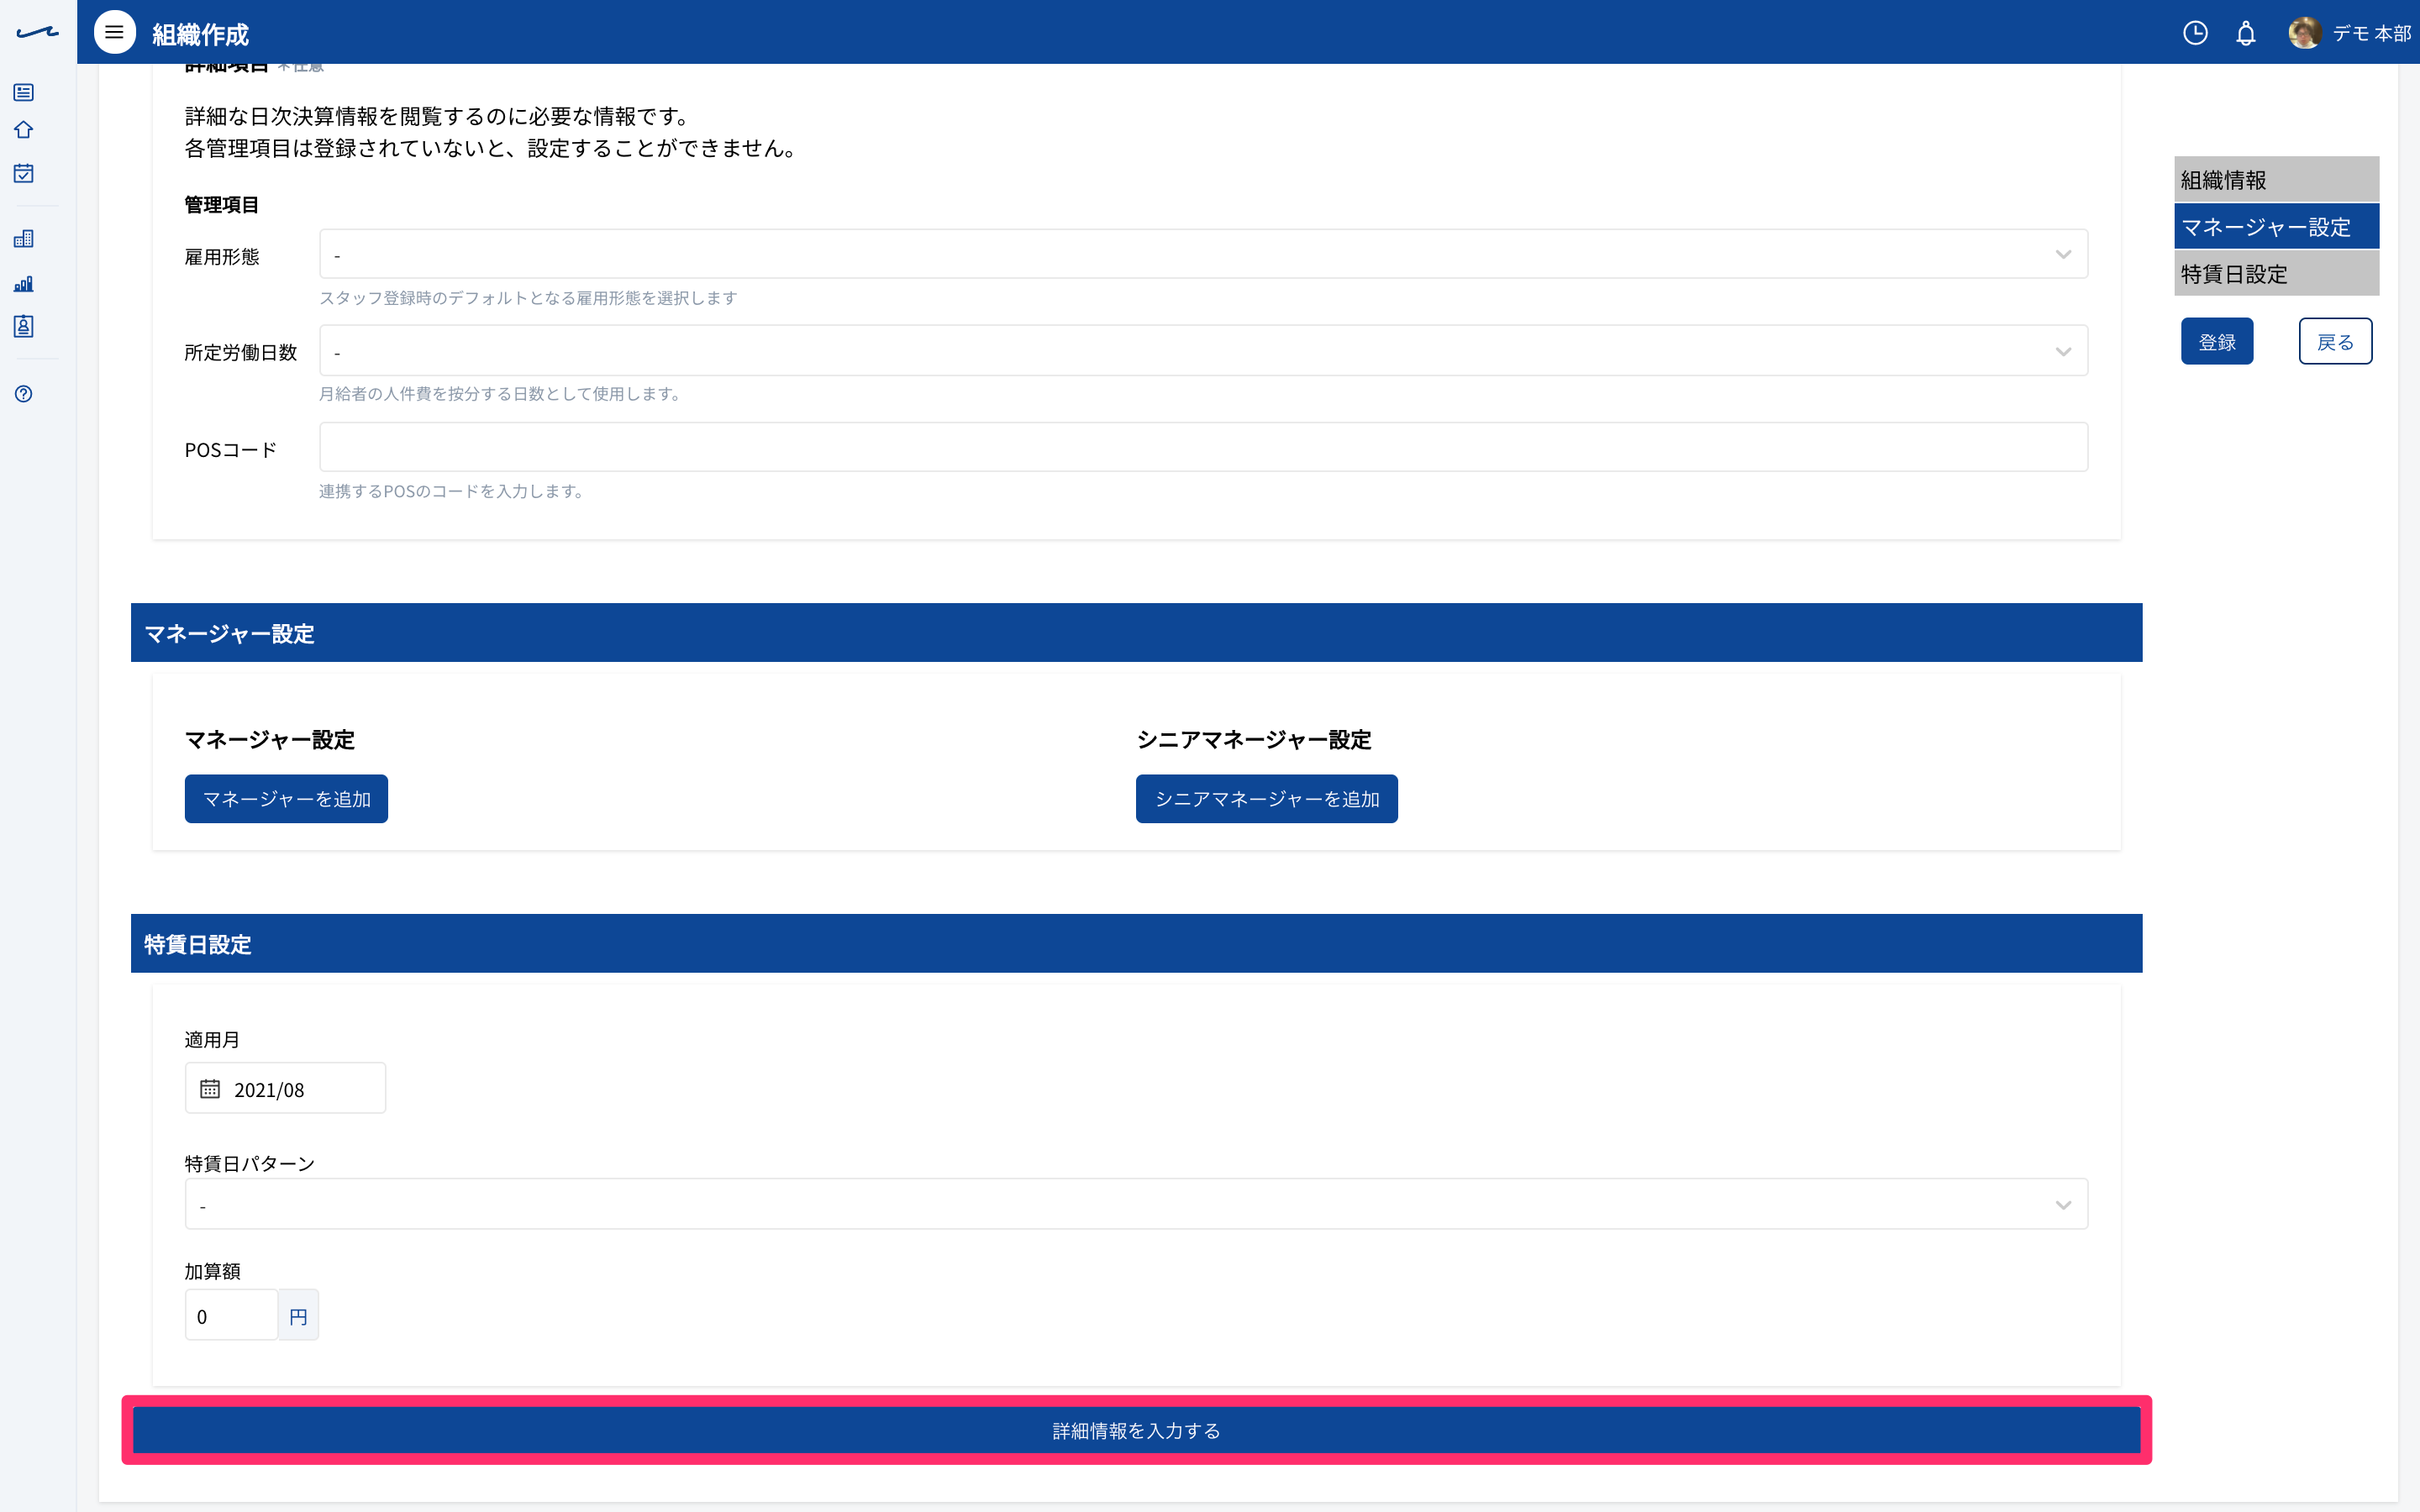Click the マネージャー設定 blue section header
The width and height of the screenshot is (2420, 1512).
(x=1136, y=633)
